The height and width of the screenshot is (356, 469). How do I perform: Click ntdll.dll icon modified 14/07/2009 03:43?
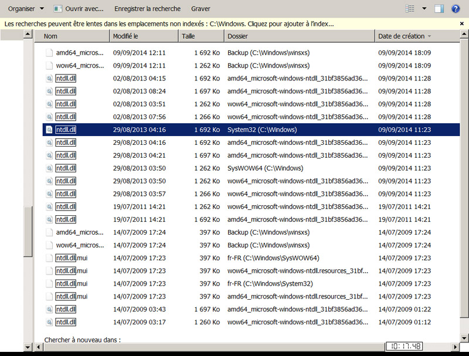tap(49, 309)
